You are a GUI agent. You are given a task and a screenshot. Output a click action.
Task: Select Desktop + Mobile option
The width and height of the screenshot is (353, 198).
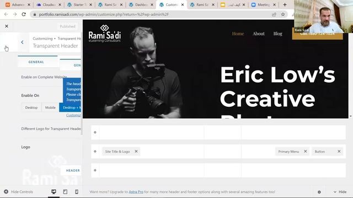click(70, 108)
